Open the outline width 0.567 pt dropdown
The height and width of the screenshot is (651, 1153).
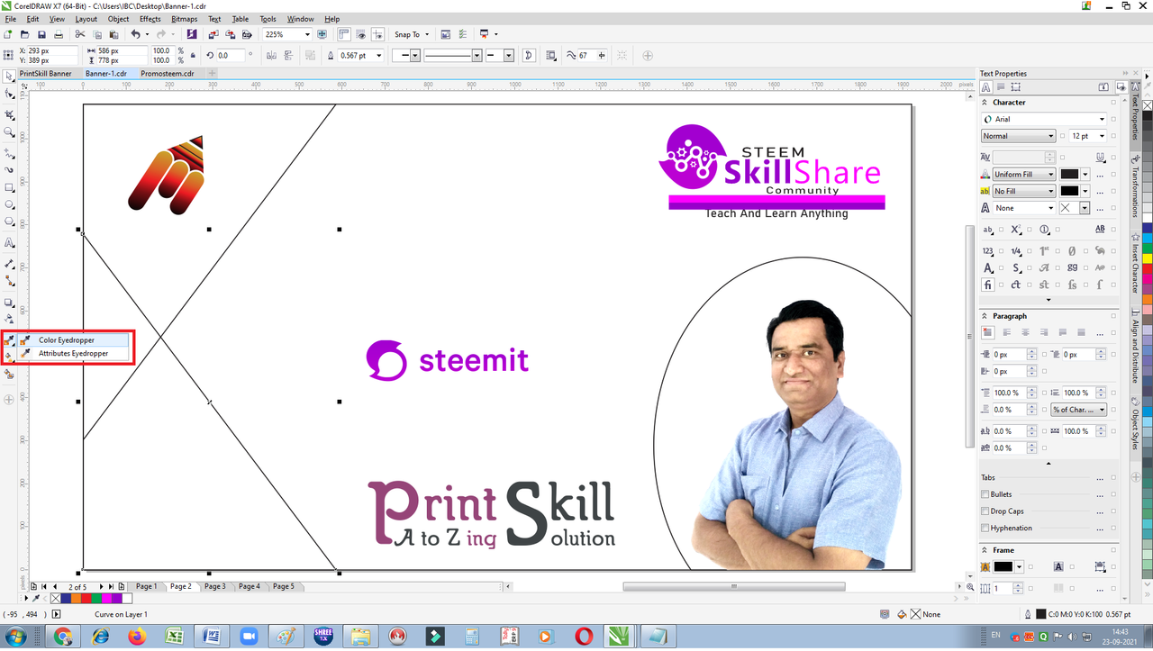point(378,56)
